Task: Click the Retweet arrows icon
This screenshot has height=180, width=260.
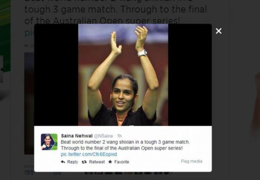Action: 84,162
